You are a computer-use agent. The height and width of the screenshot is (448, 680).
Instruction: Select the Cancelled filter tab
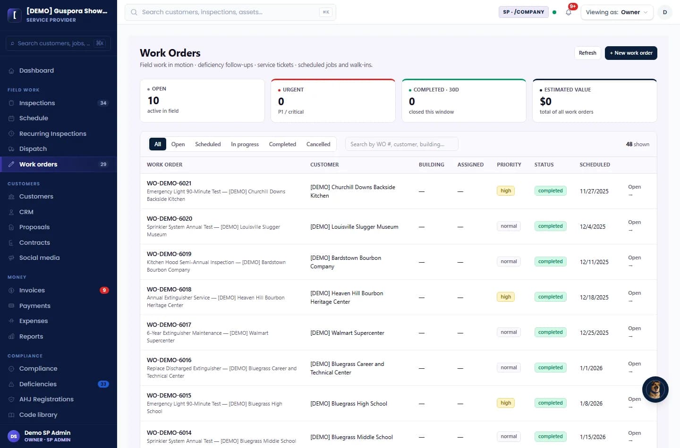tap(318, 144)
